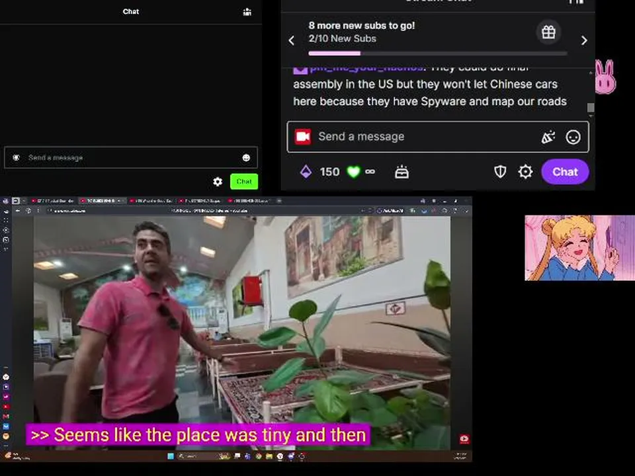
Task: Open left chat settings gear
Action: click(218, 181)
